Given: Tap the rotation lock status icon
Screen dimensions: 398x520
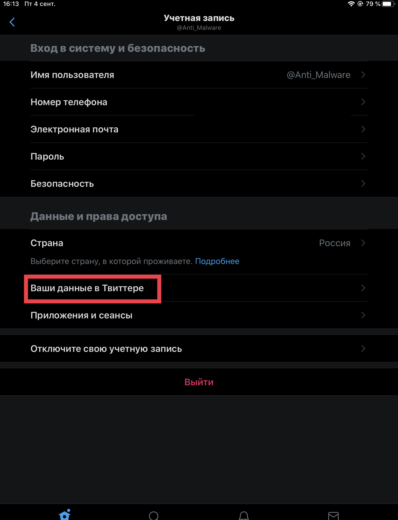Looking at the screenshot, I should [x=360, y=4].
